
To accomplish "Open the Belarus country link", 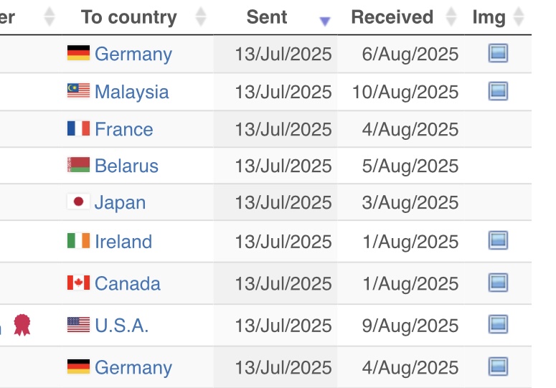I will pyautogui.click(x=126, y=166).
